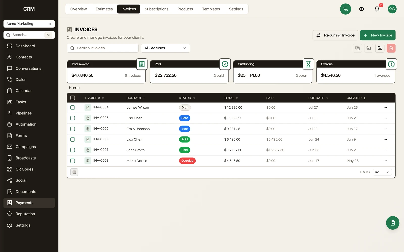Viewport: 404px width, 252px height.
Task: Open Automation in sidebar
Action: pyautogui.click(x=29, y=124)
